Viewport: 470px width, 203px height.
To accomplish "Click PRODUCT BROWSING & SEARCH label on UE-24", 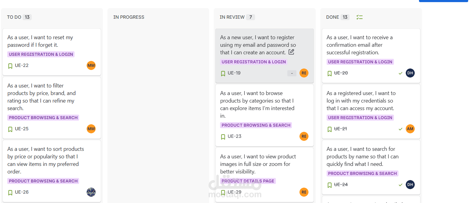I will pyautogui.click(x=362, y=173).
